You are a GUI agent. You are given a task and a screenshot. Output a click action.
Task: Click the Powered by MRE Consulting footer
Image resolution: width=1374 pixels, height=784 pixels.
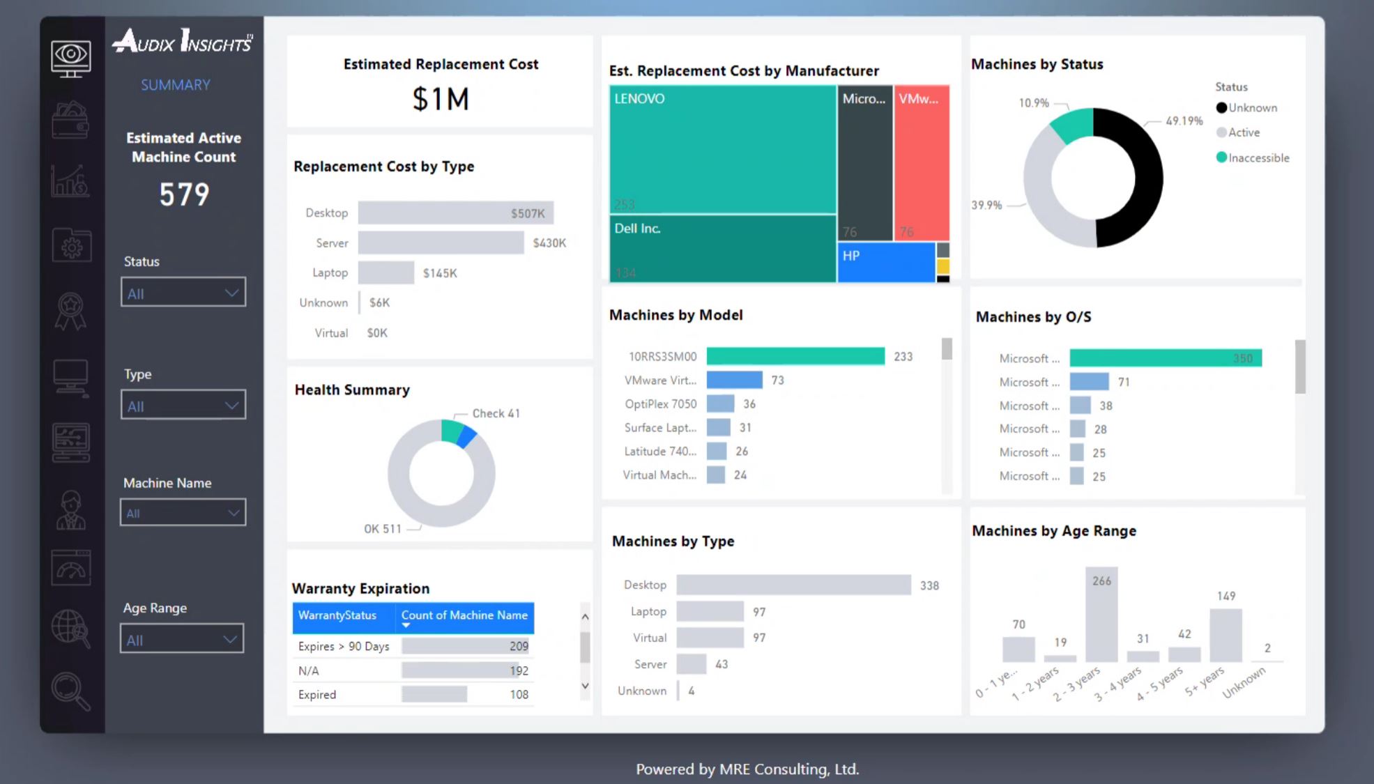pyautogui.click(x=747, y=769)
